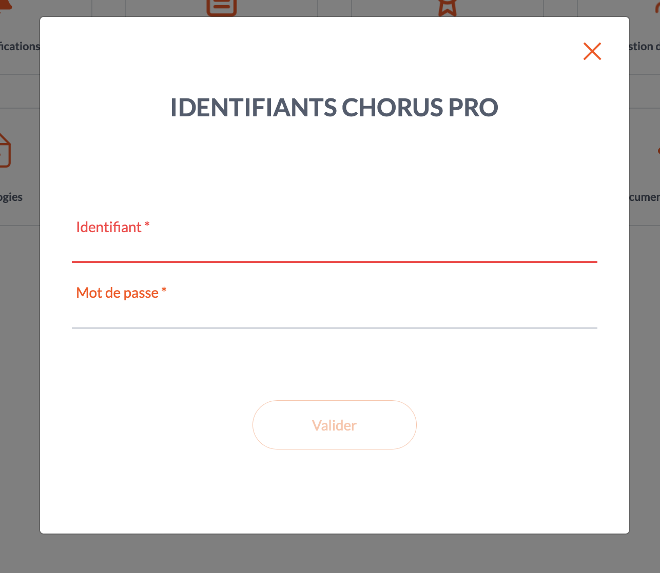Click the dimmed backdrop below the dialog
This screenshot has height=573, width=660.
tap(330, 554)
